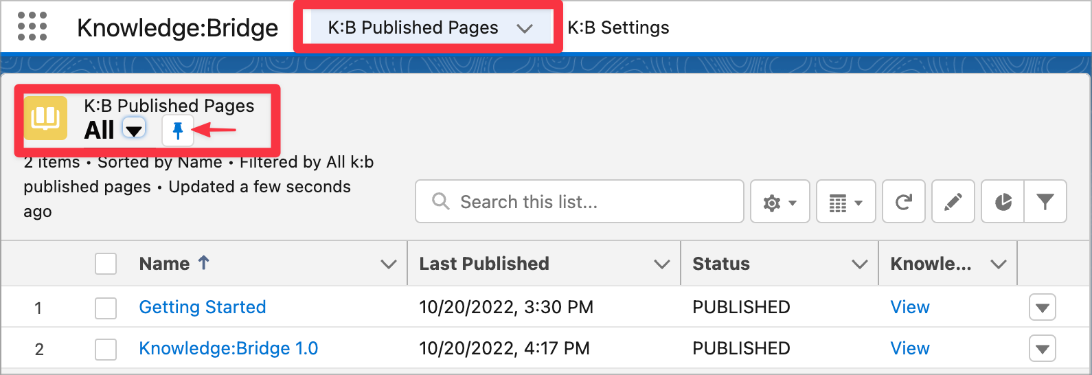This screenshot has width=1092, height=375.
Task: Click the Search this list field
Action: point(579,202)
